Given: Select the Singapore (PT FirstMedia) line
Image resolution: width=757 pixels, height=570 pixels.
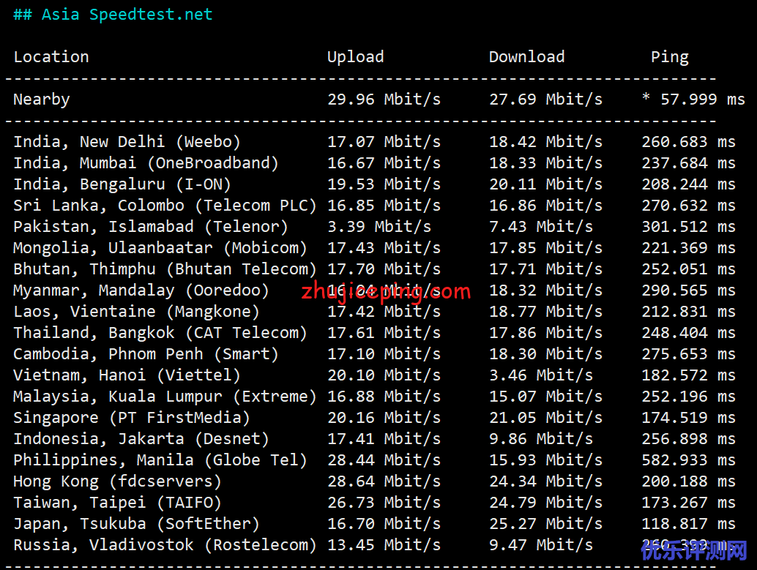Looking at the screenshot, I should (131, 418).
